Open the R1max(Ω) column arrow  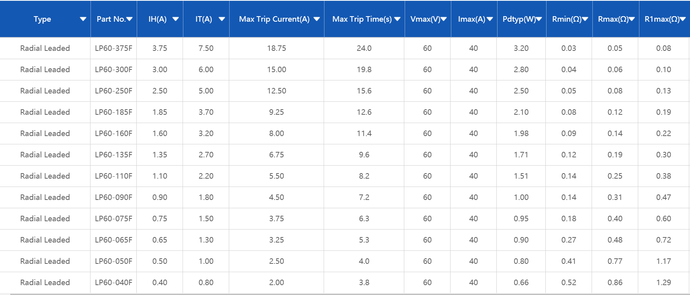[x=682, y=19]
